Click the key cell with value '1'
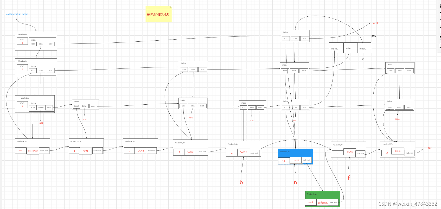 pyautogui.click(x=74, y=151)
